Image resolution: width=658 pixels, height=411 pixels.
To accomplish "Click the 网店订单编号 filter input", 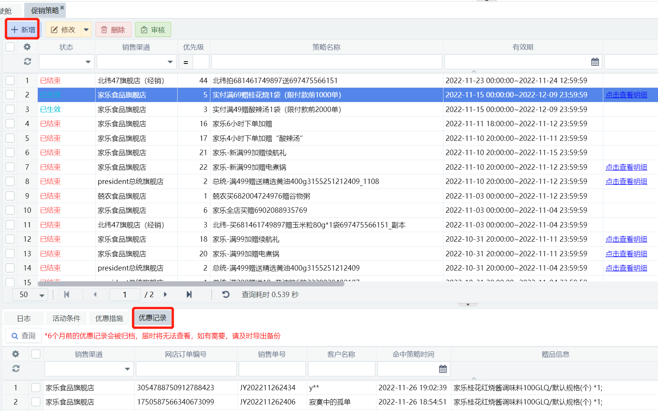I will point(186,369).
